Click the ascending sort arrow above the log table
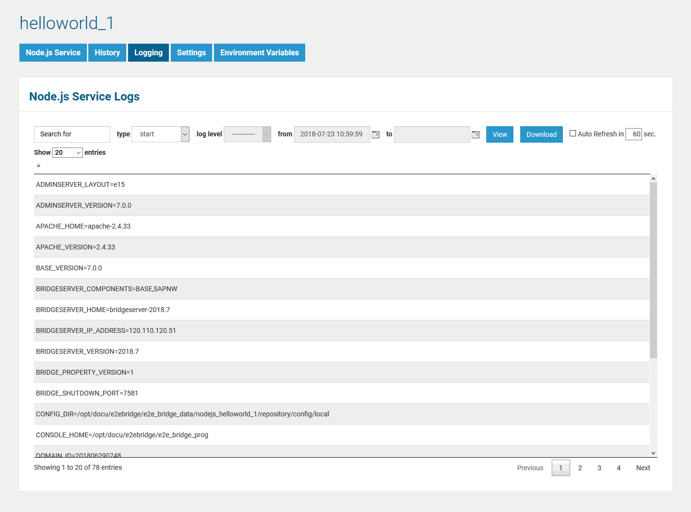The height and width of the screenshot is (512, 691). pos(39,165)
